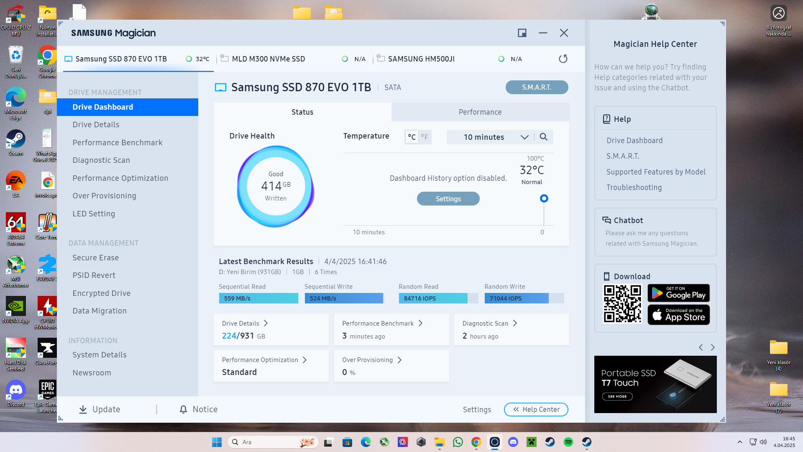The width and height of the screenshot is (803, 452).
Task: Click the Download section phone icon
Action: point(606,276)
